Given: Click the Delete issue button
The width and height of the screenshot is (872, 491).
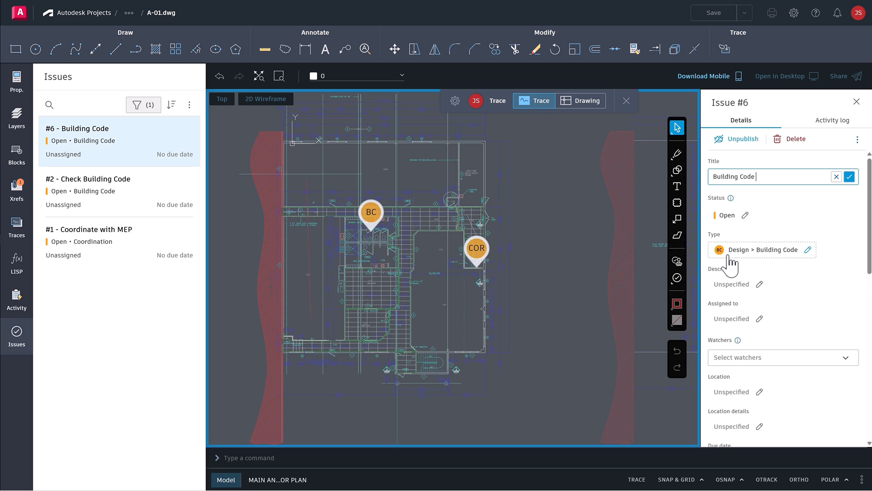Looking at the screenshot, I should pos(789,139).
